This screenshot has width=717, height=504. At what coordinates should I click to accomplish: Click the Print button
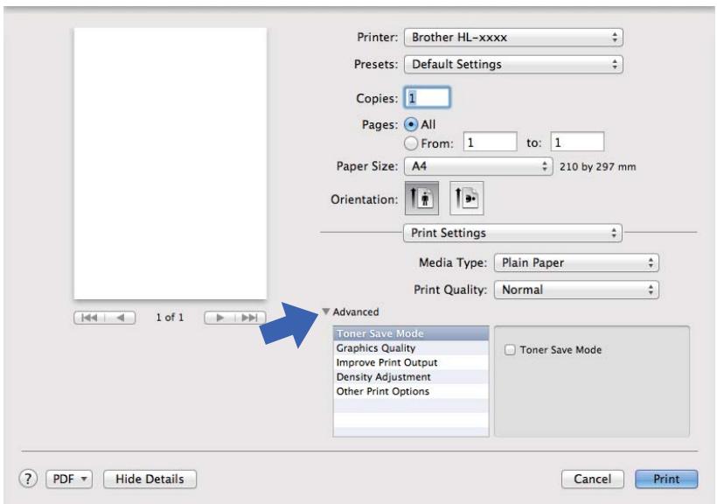click(666, 479)
